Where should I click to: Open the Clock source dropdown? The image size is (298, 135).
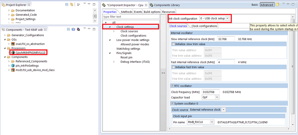point(223,110)
